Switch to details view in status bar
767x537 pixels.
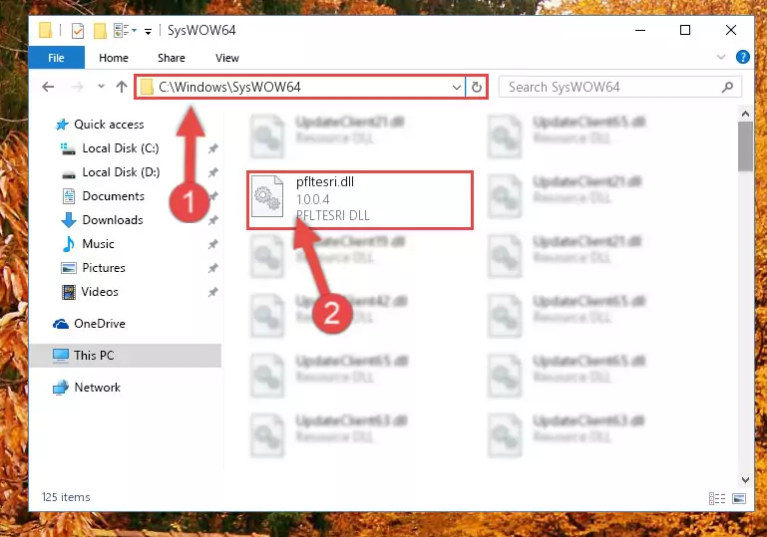pyautogui.click(x=716, y=498)
